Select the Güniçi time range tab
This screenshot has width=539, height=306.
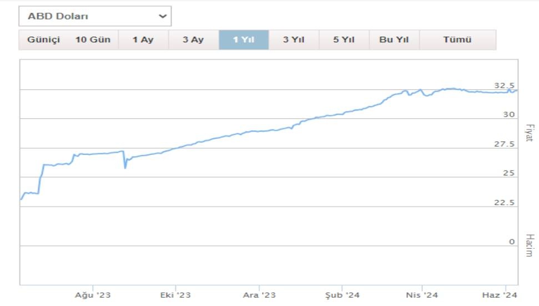point(43,40)
